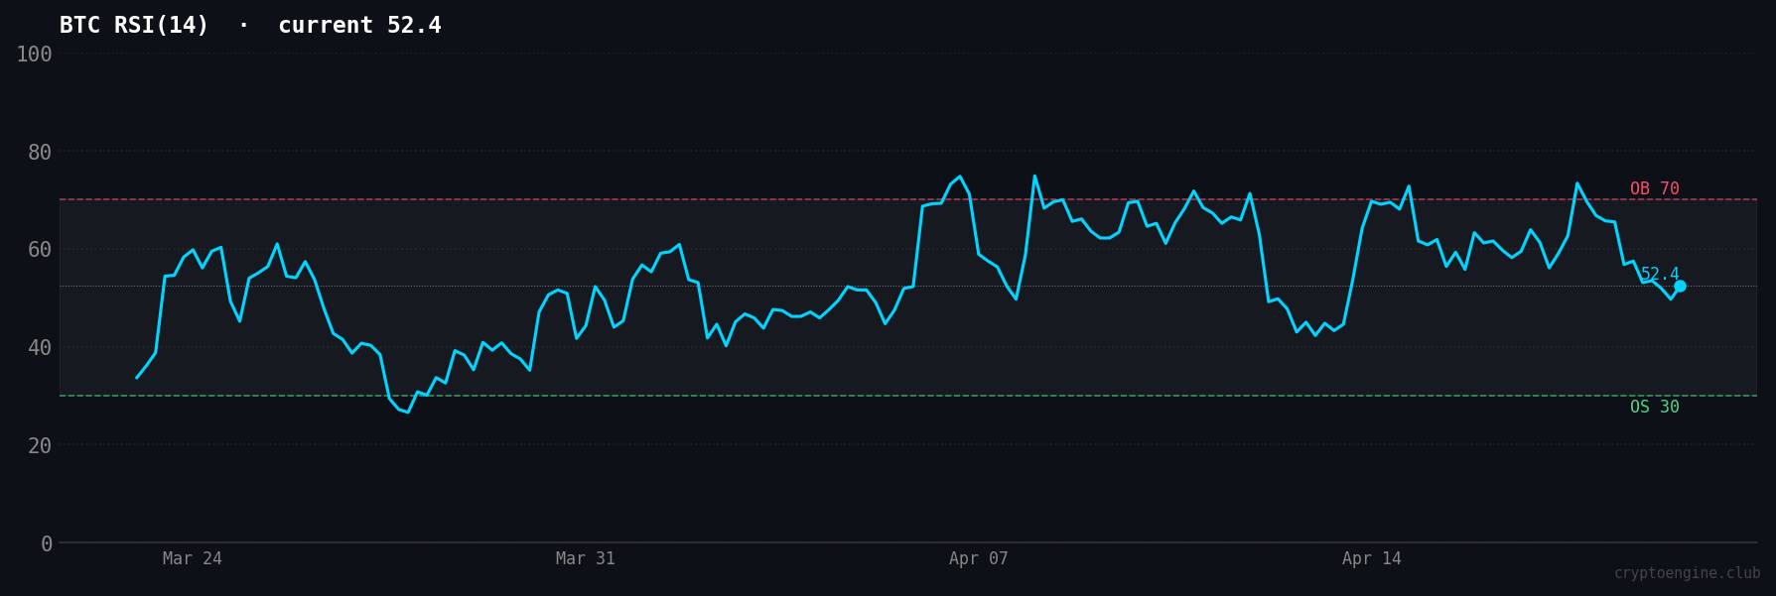Click the green dashed oversold threshold line

tap(794, 396)
